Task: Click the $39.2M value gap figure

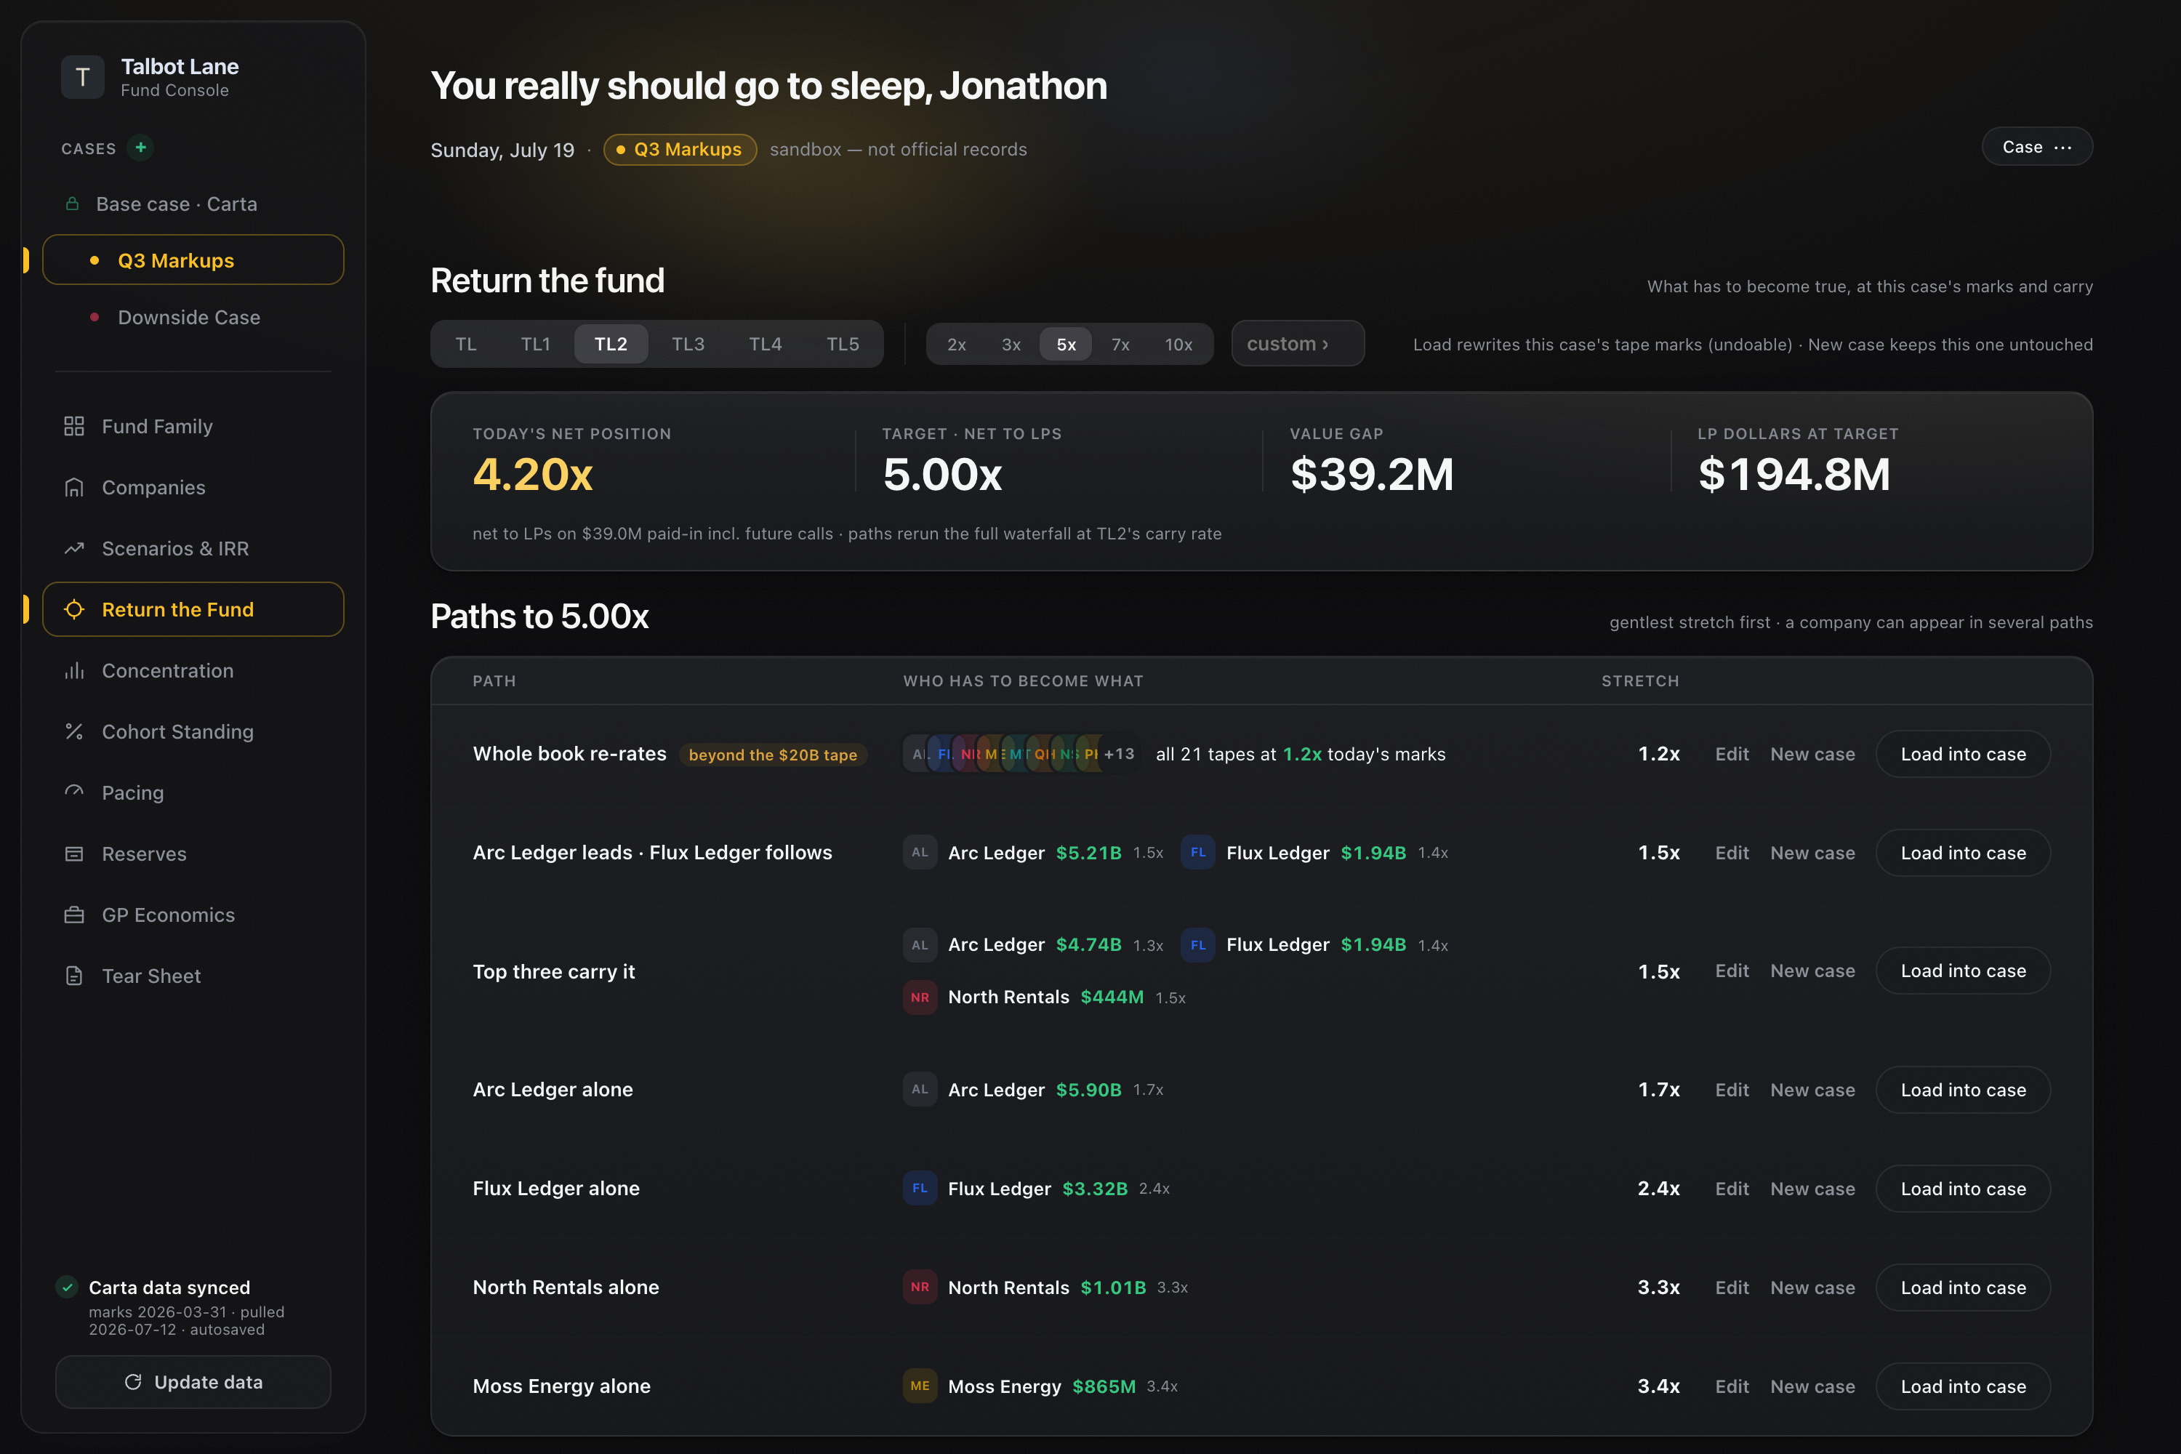Action: coord(1371,475)
